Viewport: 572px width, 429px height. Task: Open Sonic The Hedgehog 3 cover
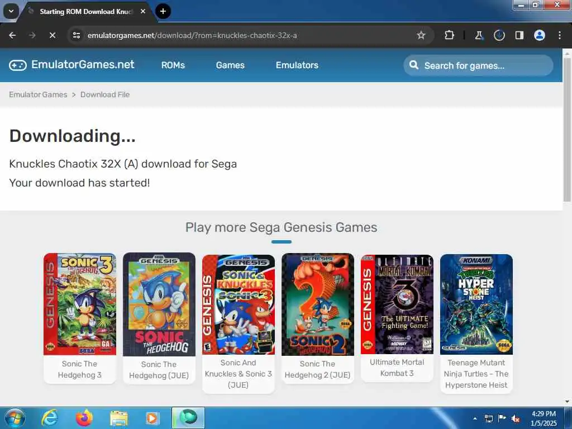(79, 304)
